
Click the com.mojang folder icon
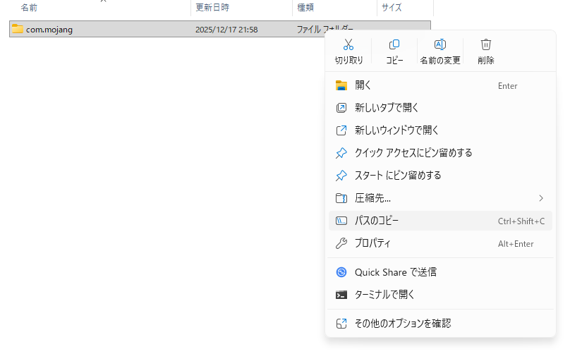(x=18, y=29)
